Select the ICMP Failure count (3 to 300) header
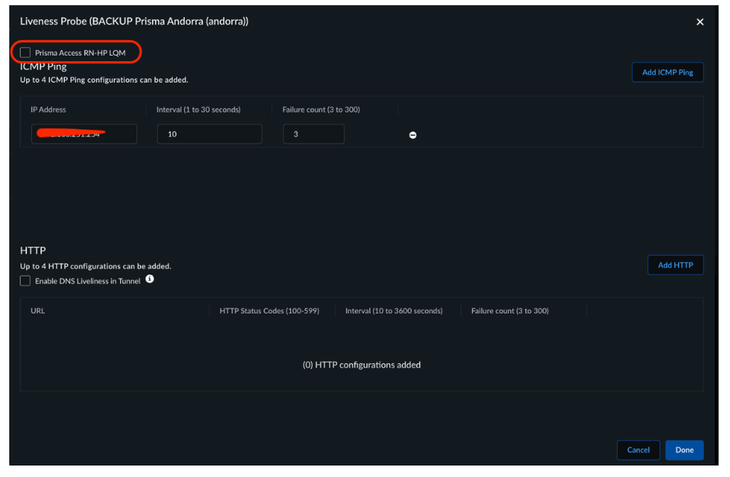 (x=322, y=110)
